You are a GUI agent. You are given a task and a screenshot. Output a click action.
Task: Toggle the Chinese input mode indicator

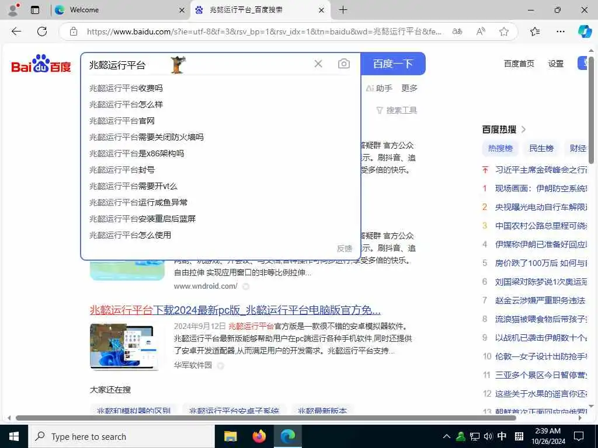pyautogui.click(x=502, y=436)
